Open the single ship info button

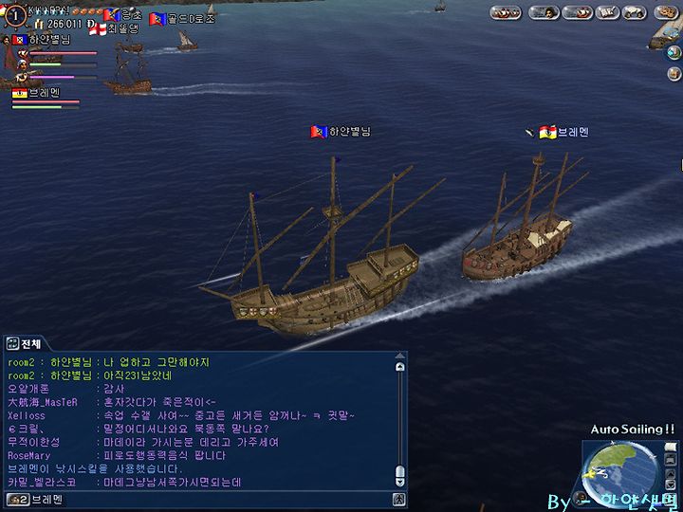(x=577, y=12)
